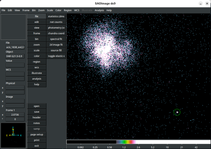This screenshot has width=211, height=149.
Task: Click the 'spectral fit' button
Action: [x=56, y=39]
